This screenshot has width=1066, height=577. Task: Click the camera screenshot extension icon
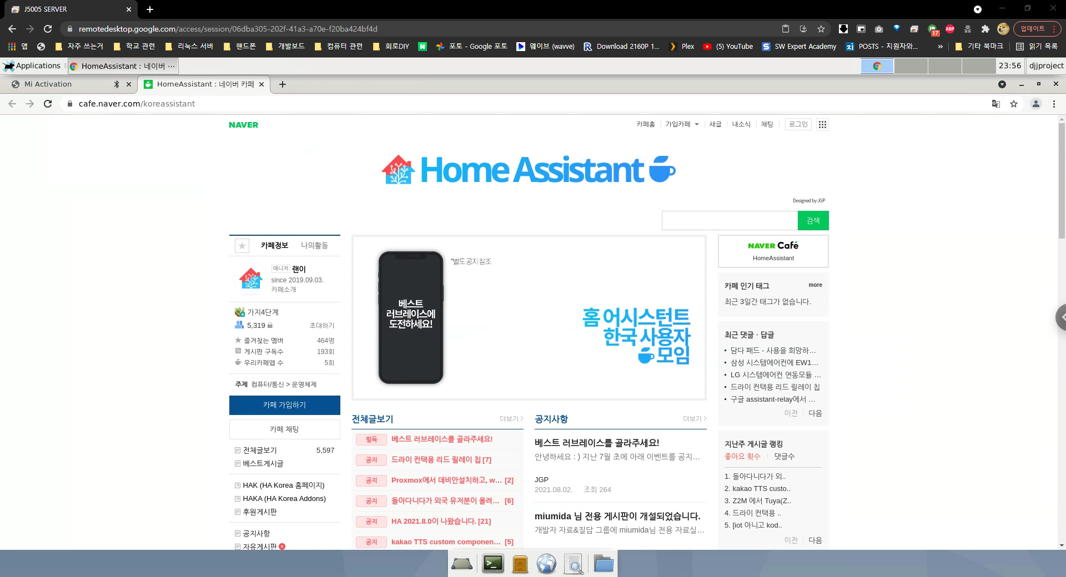pos(879,29)
